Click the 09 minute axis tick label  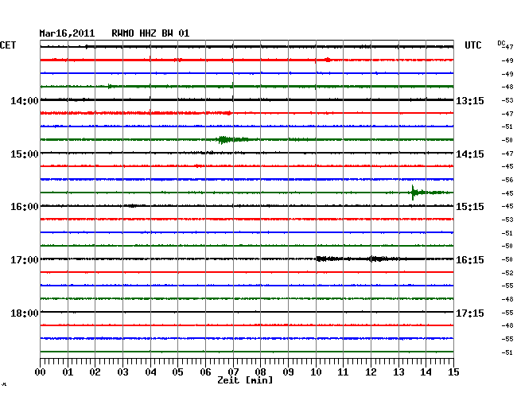(288, 372)
